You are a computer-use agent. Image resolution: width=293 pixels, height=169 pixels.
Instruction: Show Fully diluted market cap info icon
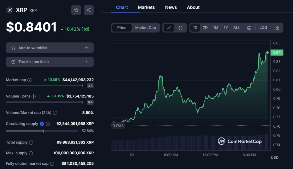pyautogui.click(x=52, y=164)
